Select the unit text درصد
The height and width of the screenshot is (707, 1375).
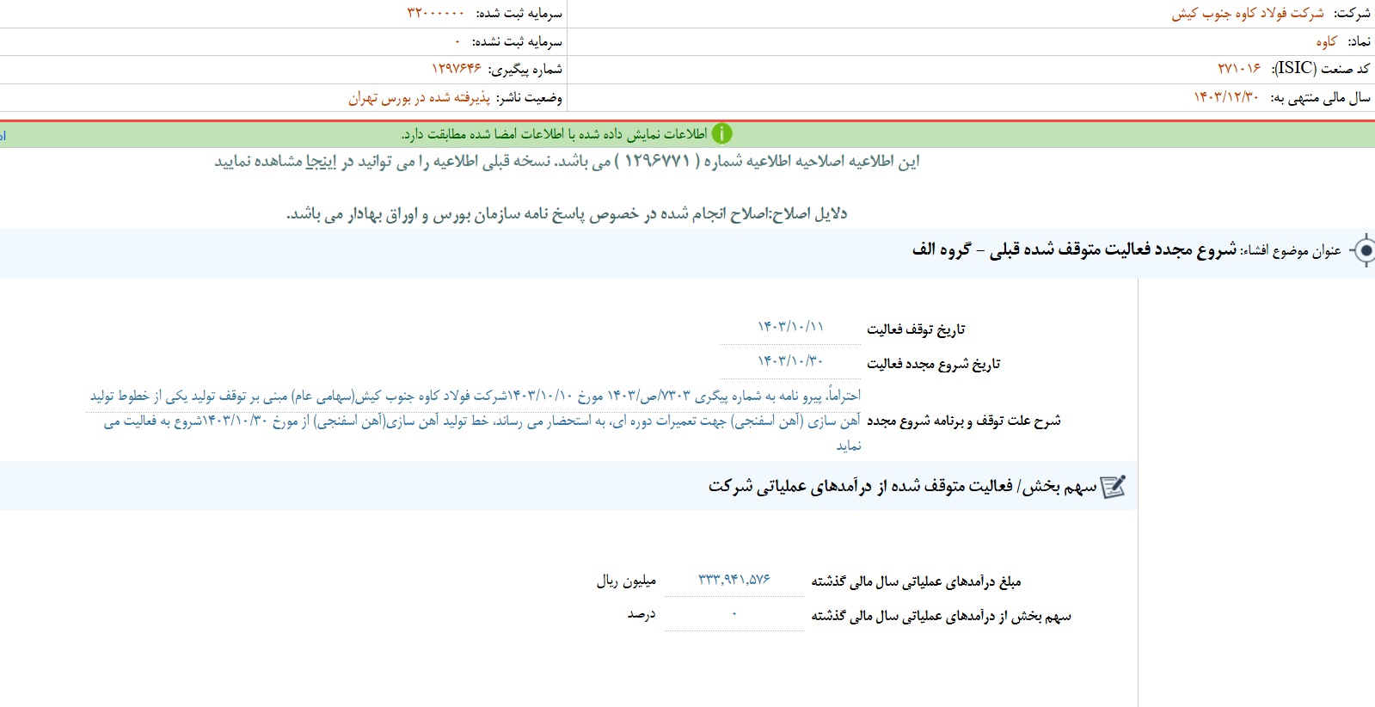point(641,614)
